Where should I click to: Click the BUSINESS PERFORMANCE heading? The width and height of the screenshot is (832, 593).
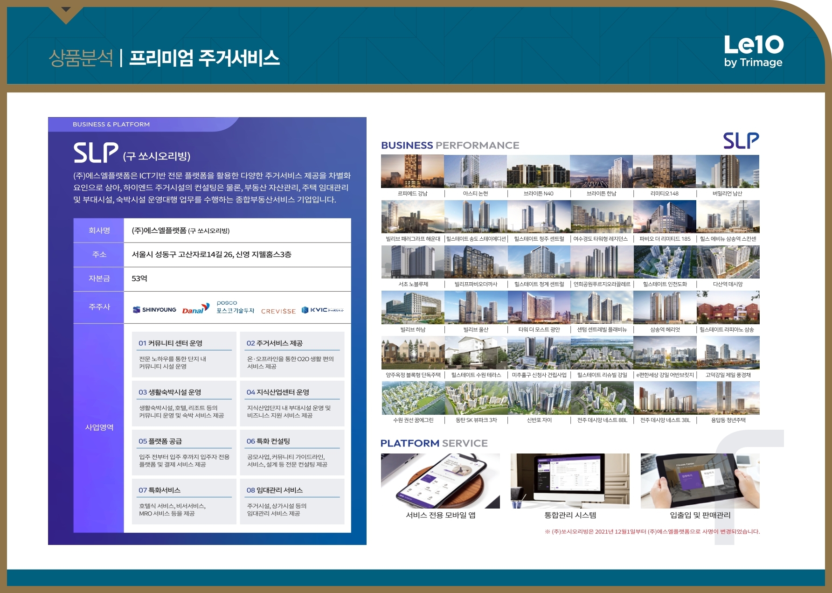click(x=450, y=145)
